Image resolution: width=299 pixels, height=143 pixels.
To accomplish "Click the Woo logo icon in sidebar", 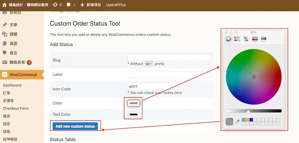I will point(5,75).
